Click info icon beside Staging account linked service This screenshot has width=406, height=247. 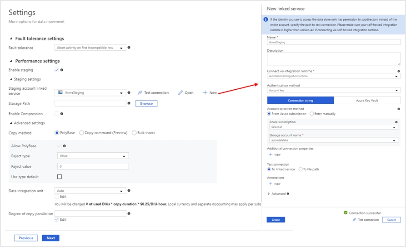[129, 92]
